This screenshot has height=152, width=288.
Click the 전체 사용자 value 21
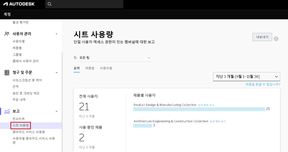click(x=84, y=107)
